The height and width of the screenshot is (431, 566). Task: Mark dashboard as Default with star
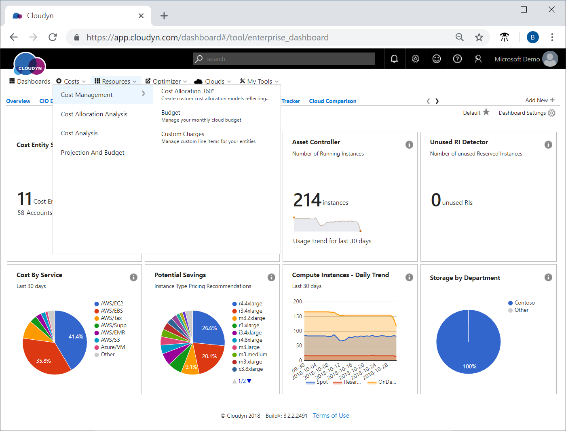pos(486,112)
